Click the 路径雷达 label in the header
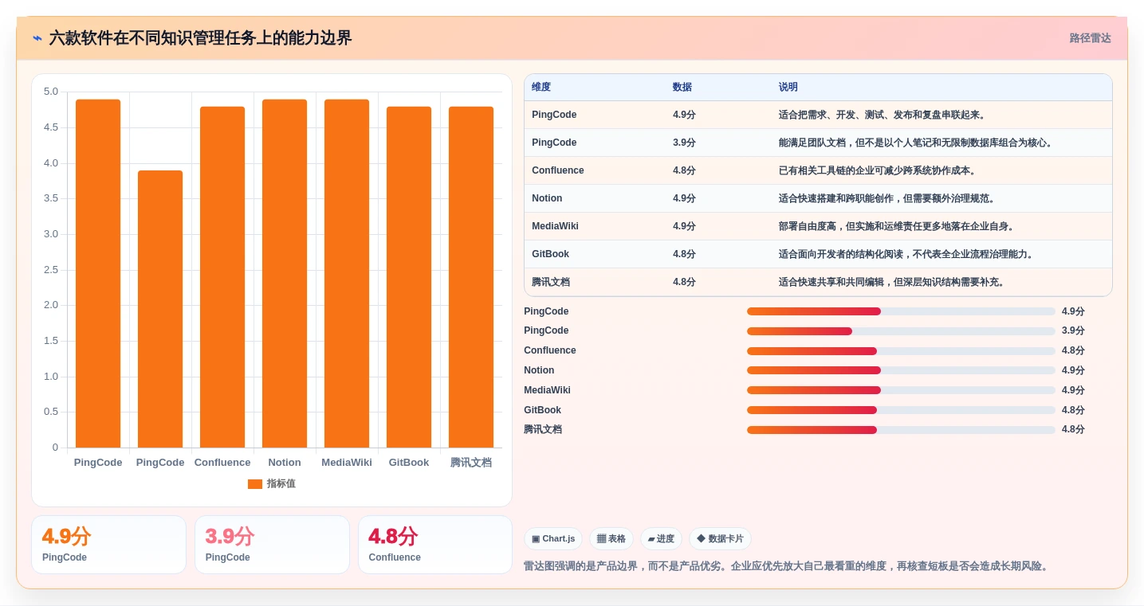 pyautogui.click(x=1090, y=38)
